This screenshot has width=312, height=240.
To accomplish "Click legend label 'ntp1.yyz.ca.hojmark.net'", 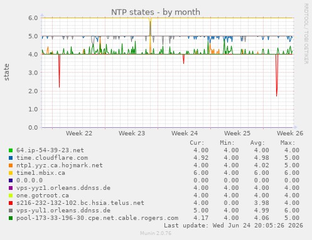I will (60, 165).
